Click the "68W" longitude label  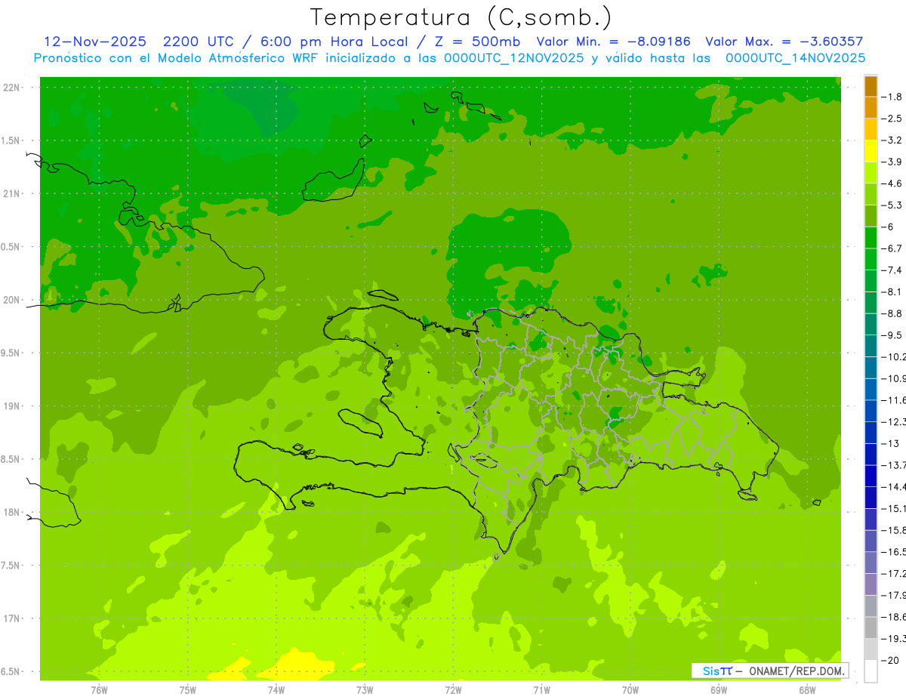[x=807, y=690]
